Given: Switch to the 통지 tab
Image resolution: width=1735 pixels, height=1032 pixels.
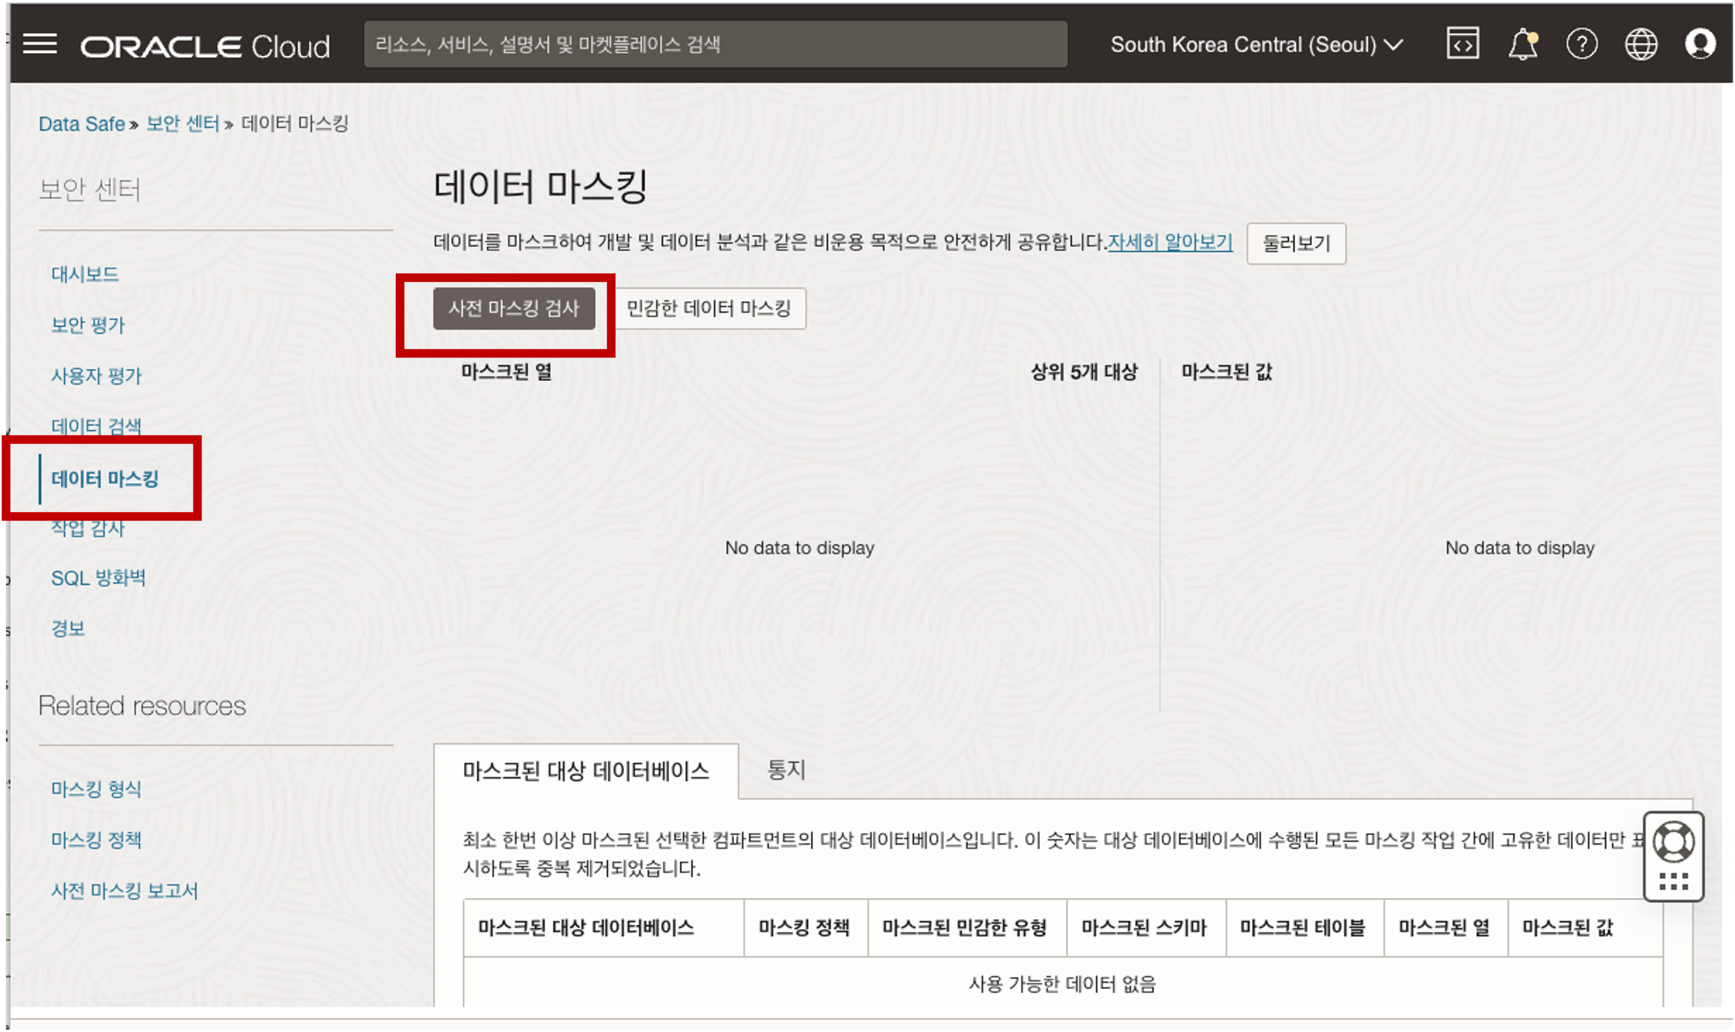Looking at the screenshot, I should (x=786, y=769).
